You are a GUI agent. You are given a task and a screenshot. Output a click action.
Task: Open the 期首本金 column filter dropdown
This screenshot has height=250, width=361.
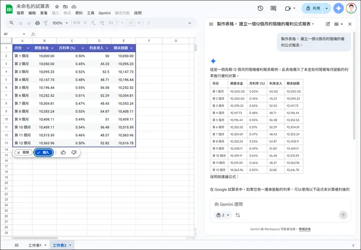(52, 48)
